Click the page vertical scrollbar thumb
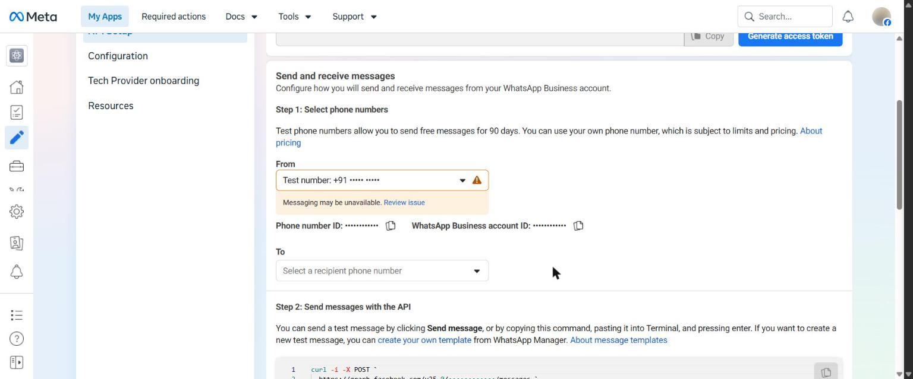 [x=899, y=154]
